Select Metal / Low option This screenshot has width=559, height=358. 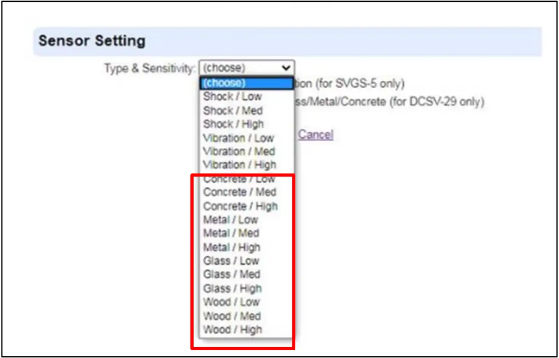coord(230,220)
